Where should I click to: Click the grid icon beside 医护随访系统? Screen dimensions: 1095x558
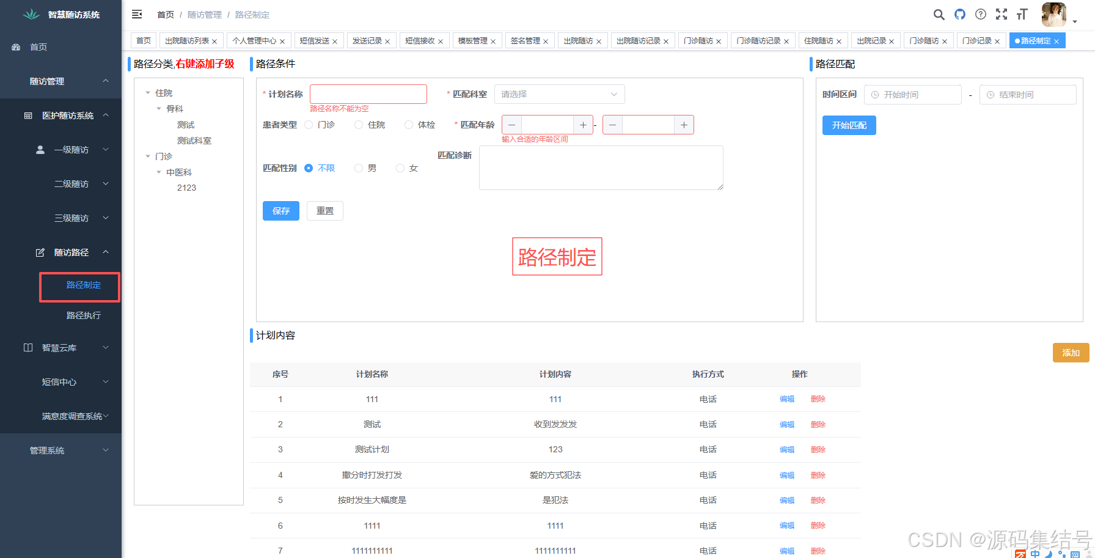(28, 116)
